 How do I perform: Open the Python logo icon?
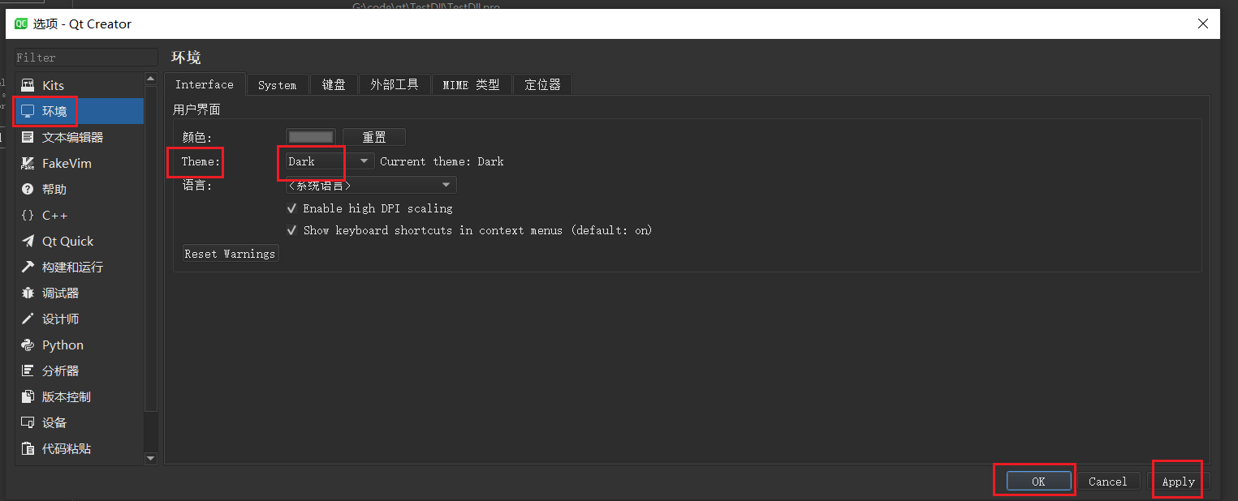[x=28, y=345]
